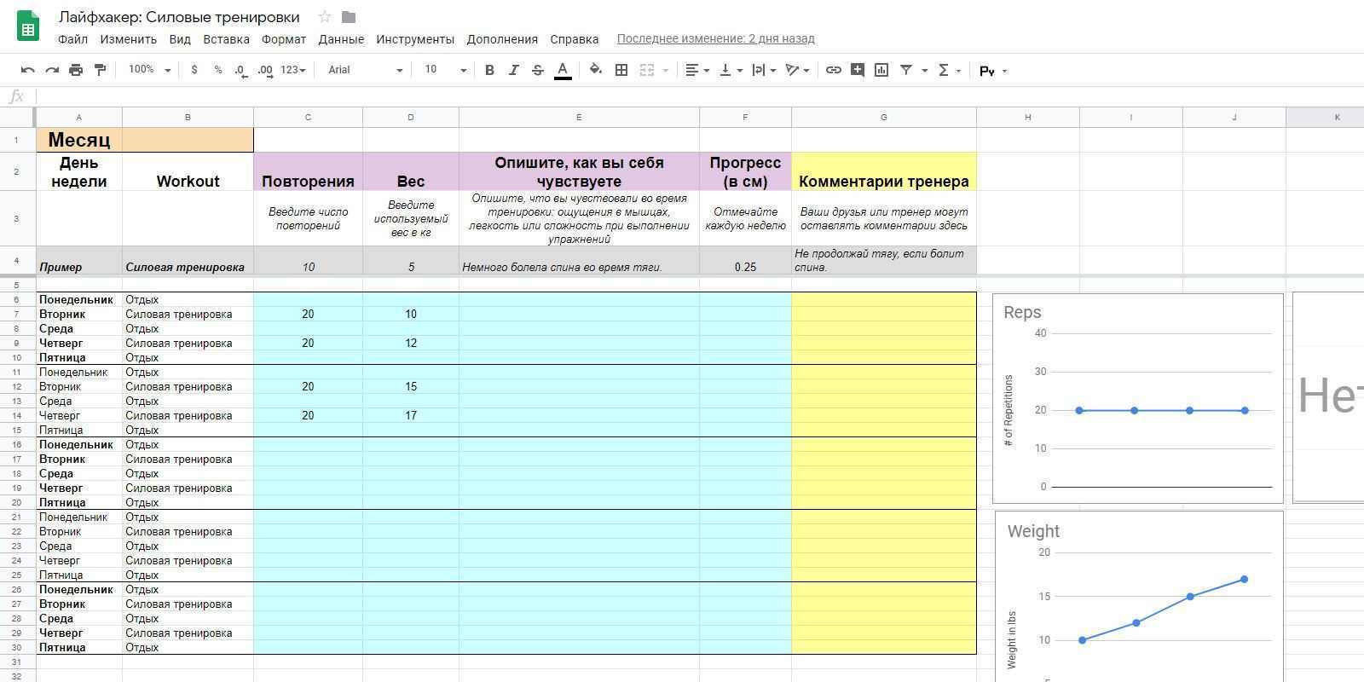Click the insert comment icon
This screenshot has width=1364, height=682.
[858, 70]
